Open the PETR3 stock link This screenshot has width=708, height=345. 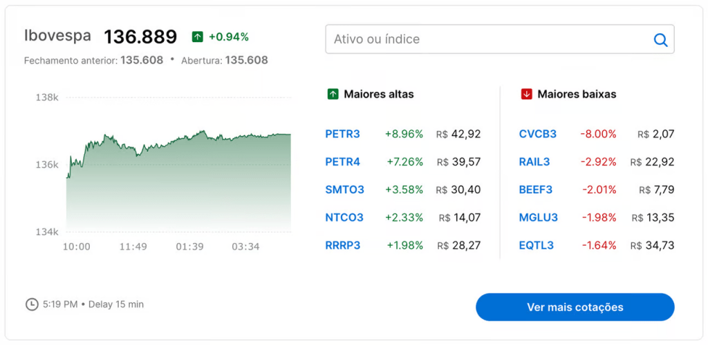[x=342, y=134]
